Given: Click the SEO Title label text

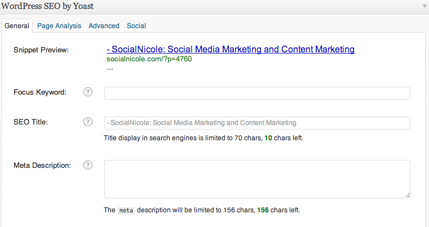Looking at the screenshot, I should coord(30,122).
